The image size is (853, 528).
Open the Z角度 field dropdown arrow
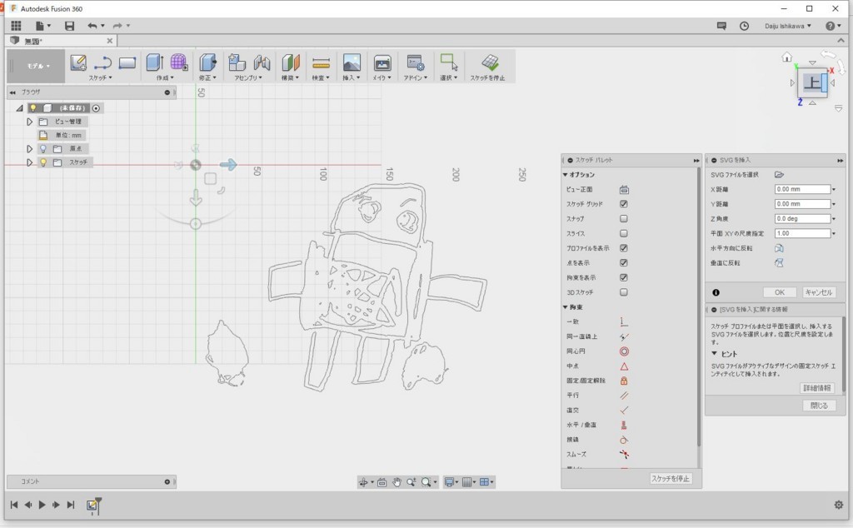pos(834,218)
